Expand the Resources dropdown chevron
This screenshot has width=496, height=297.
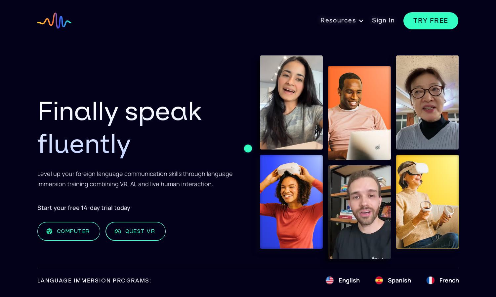tap(361, 21)
